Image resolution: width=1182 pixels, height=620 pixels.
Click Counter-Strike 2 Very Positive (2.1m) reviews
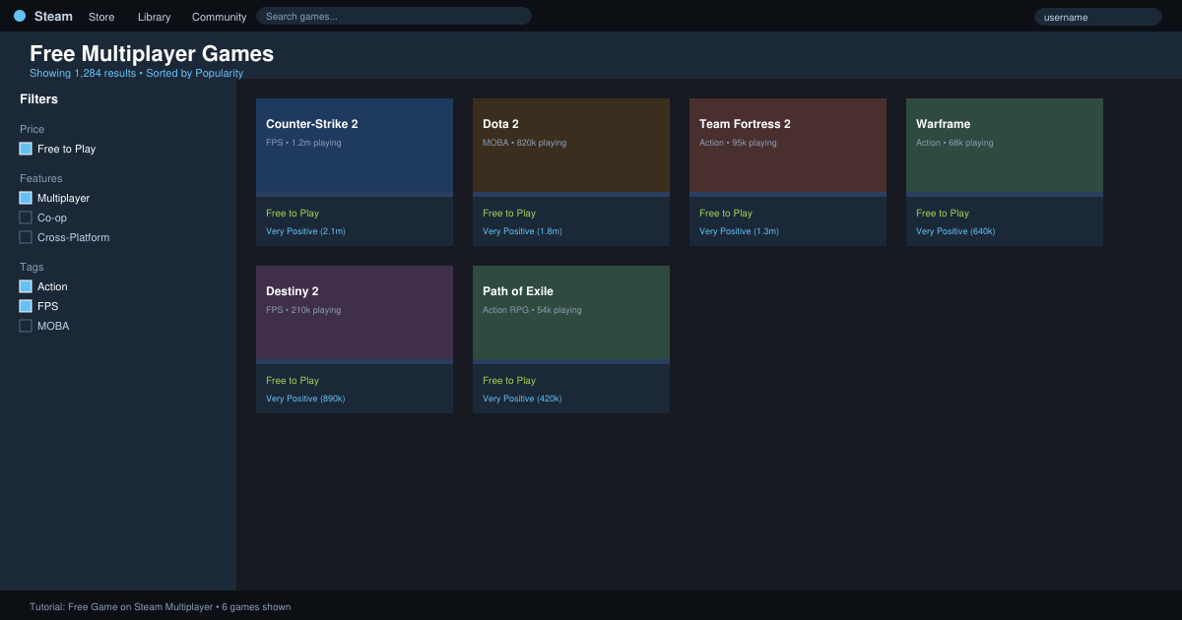point(305,231)
